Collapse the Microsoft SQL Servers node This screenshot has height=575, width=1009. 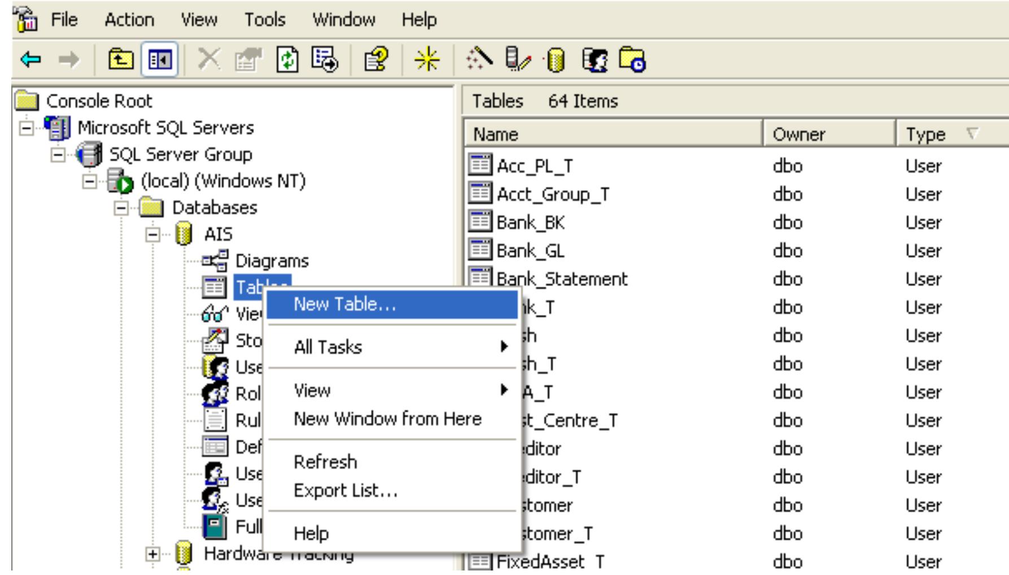point(26,128)
